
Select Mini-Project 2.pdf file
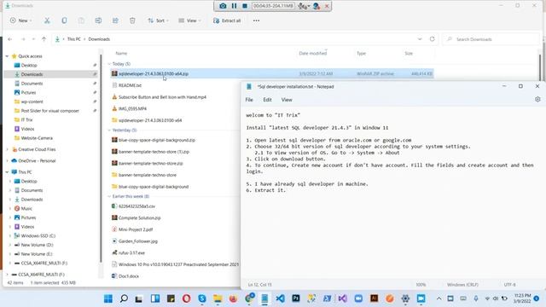(136, 229)
